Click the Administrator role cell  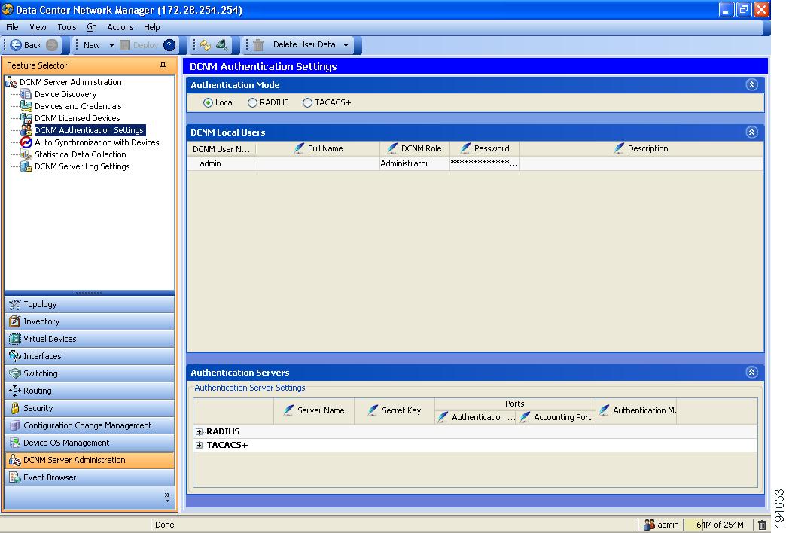415,163
